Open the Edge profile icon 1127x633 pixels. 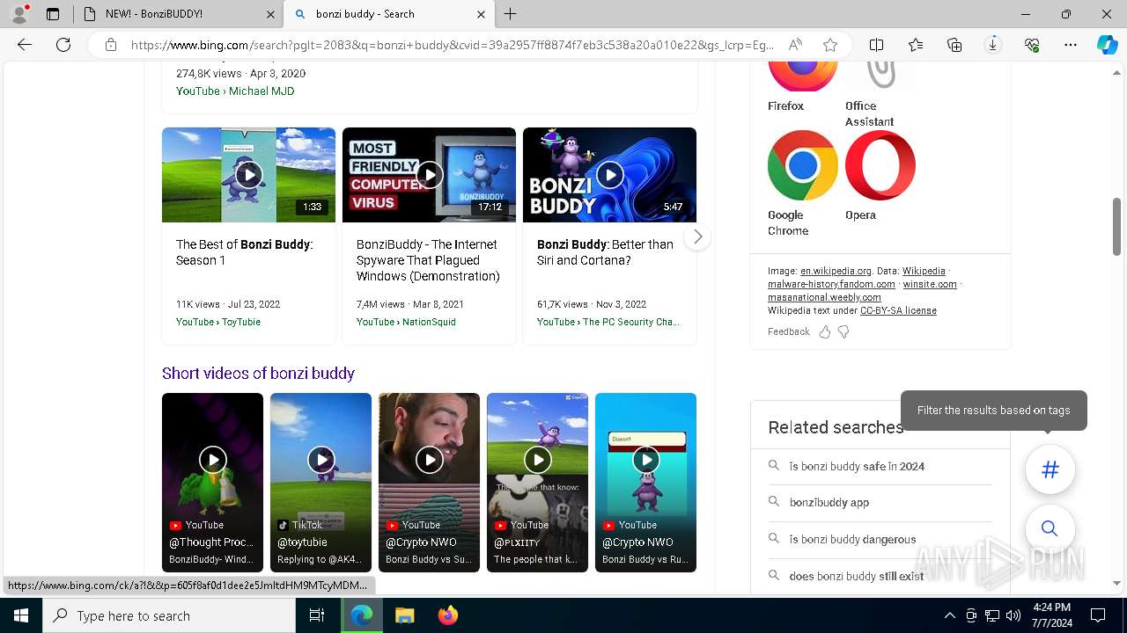(19, 14)
